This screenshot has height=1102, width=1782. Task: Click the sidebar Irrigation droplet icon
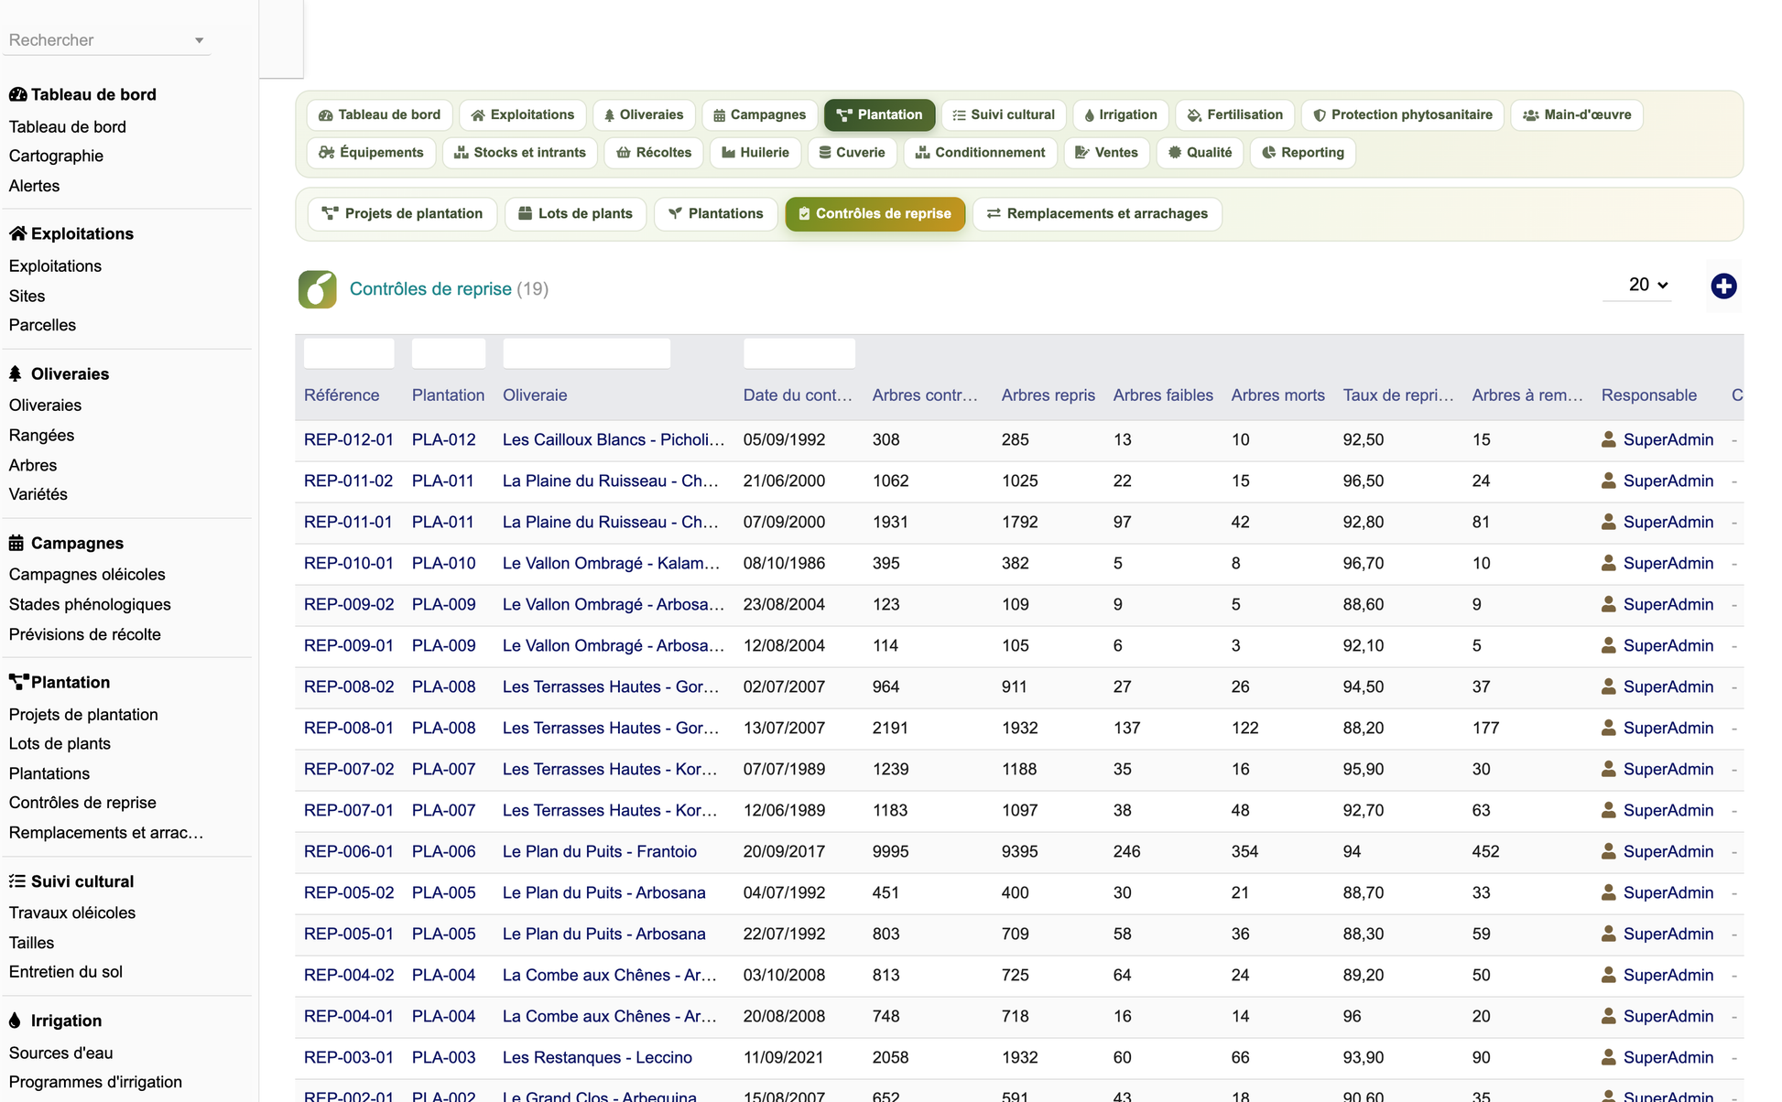[x=15, y=1021]
